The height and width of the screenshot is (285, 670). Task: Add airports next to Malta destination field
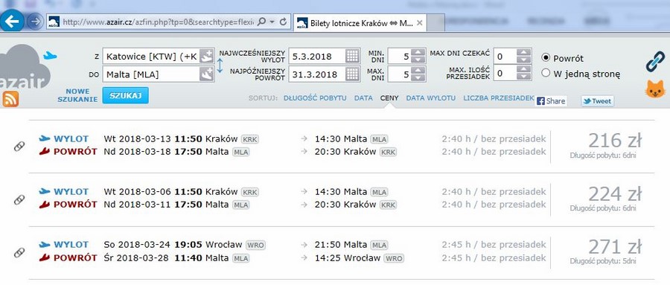[206, 74]
